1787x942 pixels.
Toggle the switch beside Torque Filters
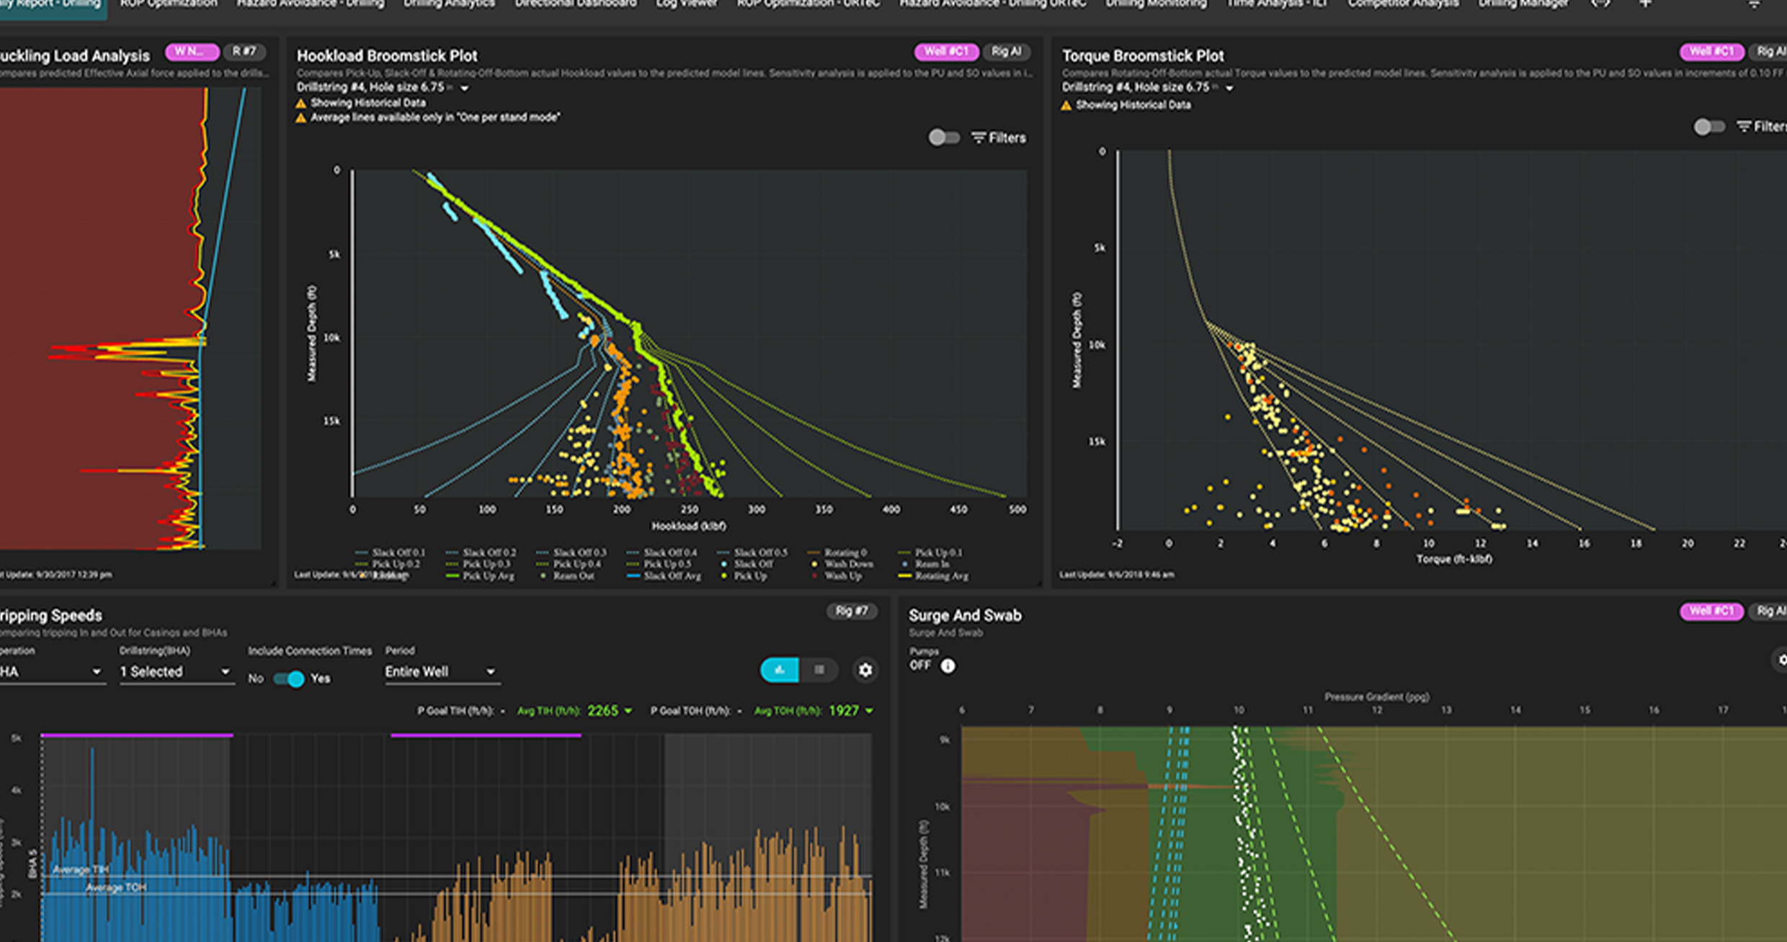pyautogui.click(x=1708, y=127)
